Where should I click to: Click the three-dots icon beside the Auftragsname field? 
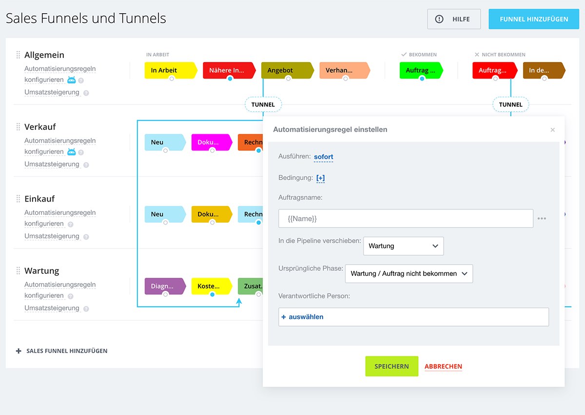tap(542, 219)
